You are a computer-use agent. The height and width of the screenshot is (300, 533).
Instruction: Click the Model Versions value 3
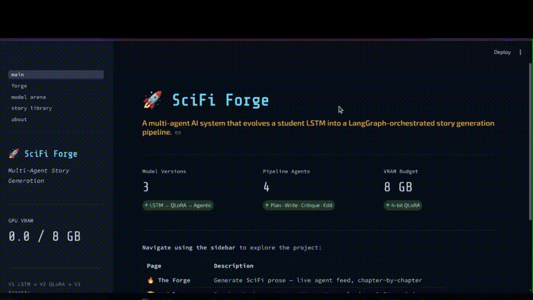(x=146, y=187)
